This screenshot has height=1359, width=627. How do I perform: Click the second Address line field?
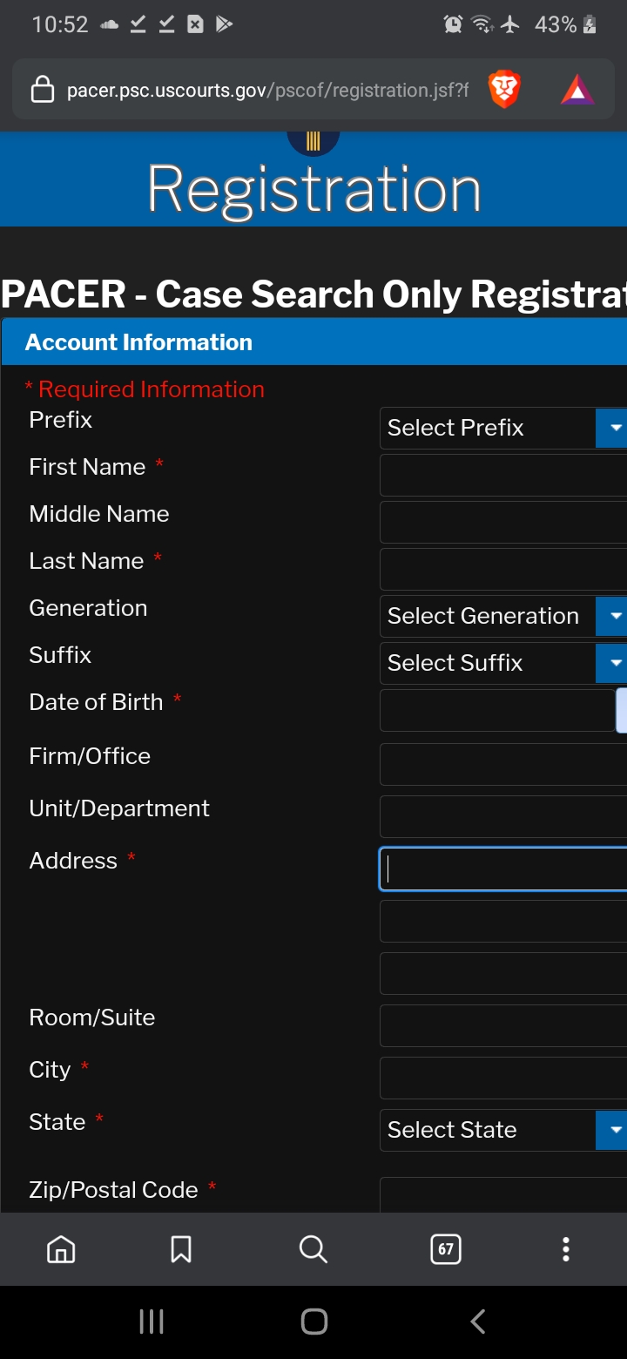point(503,921)
